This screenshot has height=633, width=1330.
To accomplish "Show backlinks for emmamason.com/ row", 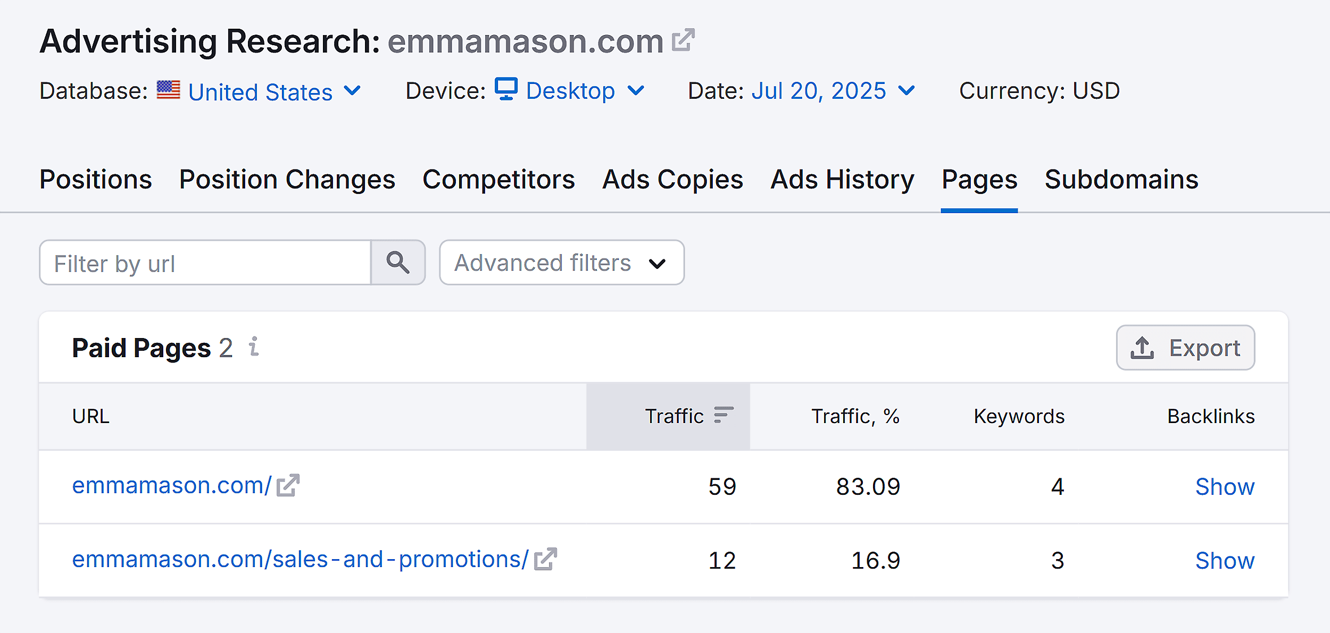I will coord(1225,486).
